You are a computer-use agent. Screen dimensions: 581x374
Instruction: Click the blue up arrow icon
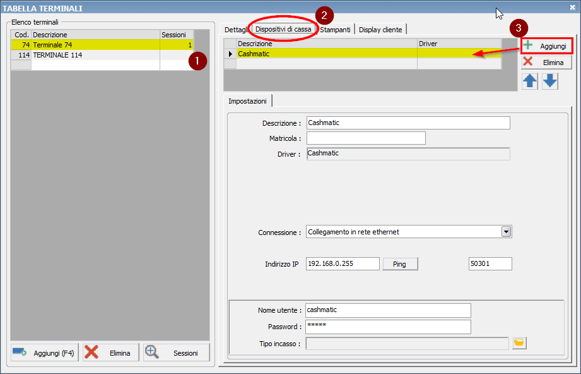(530, 81)
